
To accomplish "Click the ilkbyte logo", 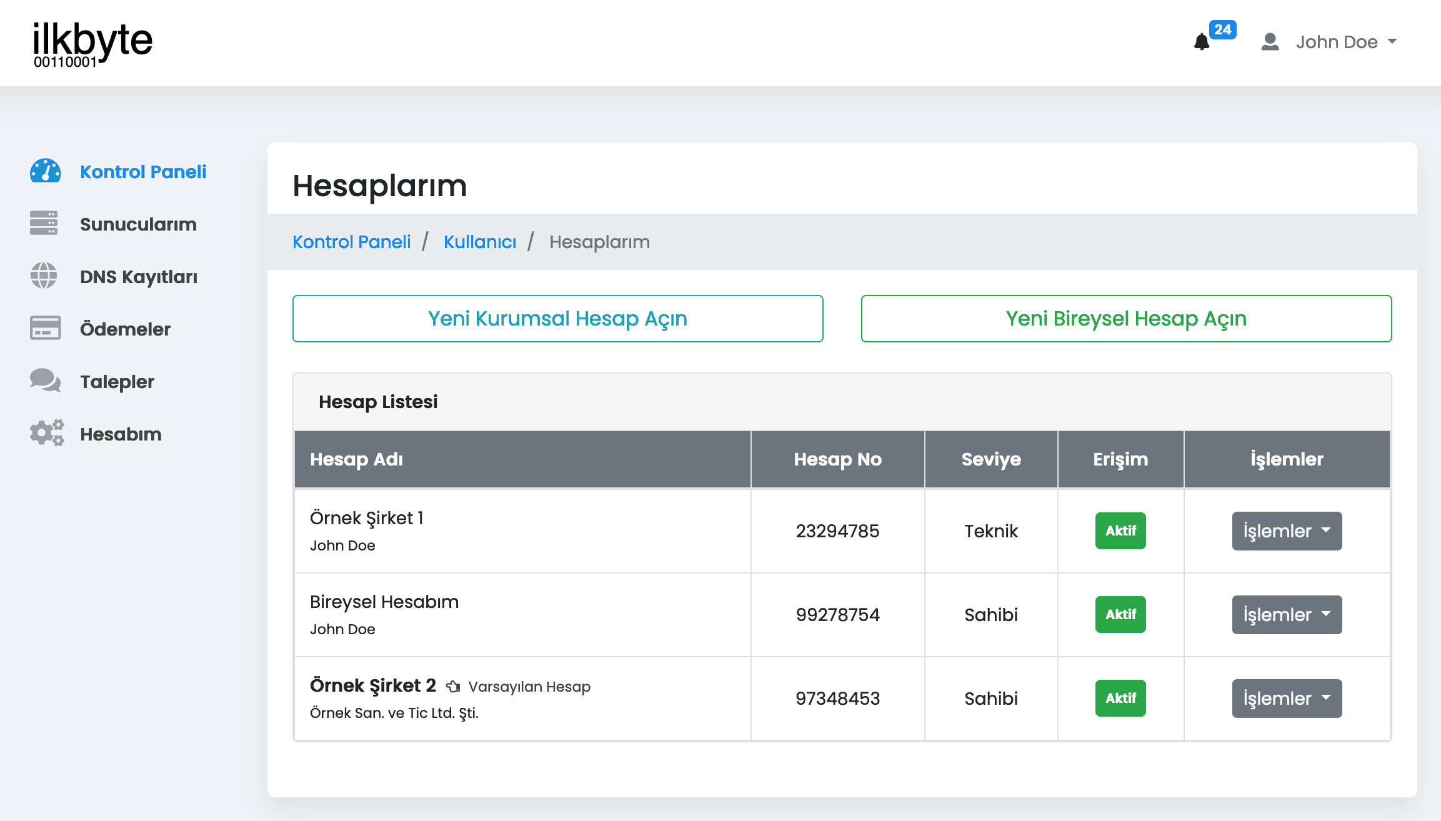I will [92, 43].
